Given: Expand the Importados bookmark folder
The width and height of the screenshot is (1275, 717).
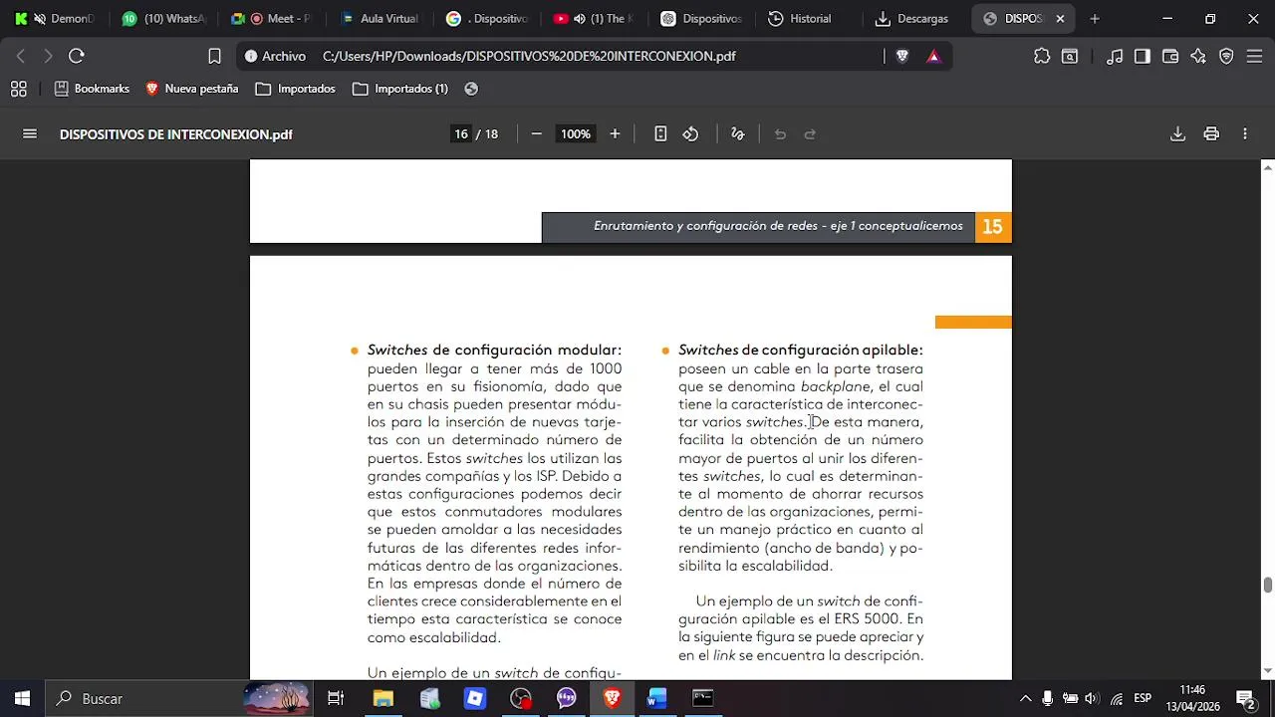Looking at the screenshot, I should tap(296, 89).
